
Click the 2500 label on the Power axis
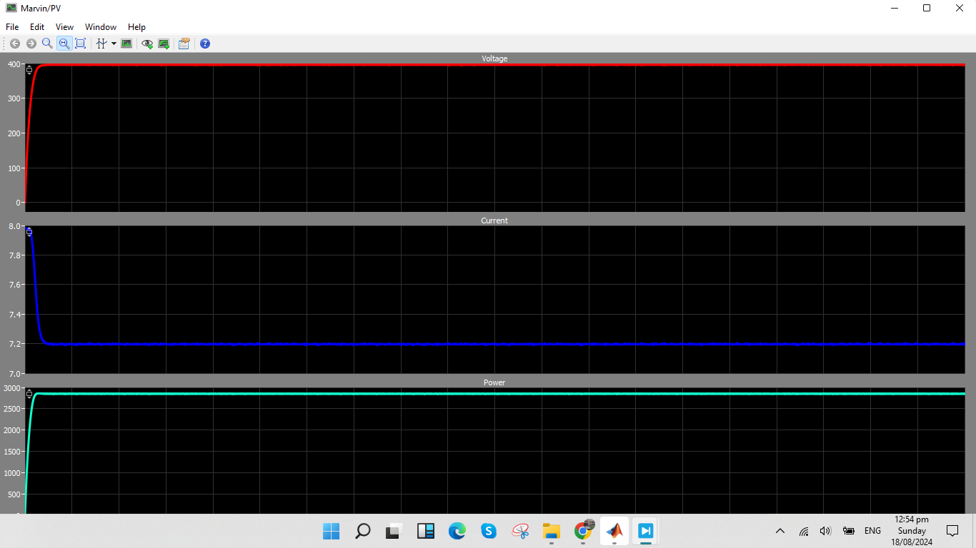(14, 409)
